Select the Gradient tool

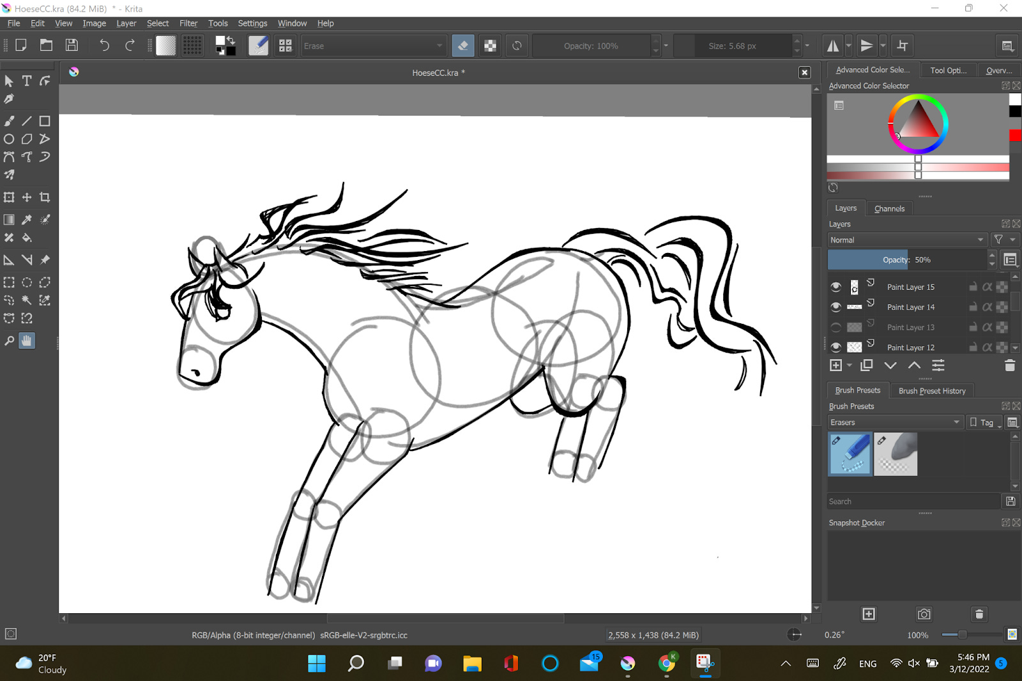(x=9, y=220)
